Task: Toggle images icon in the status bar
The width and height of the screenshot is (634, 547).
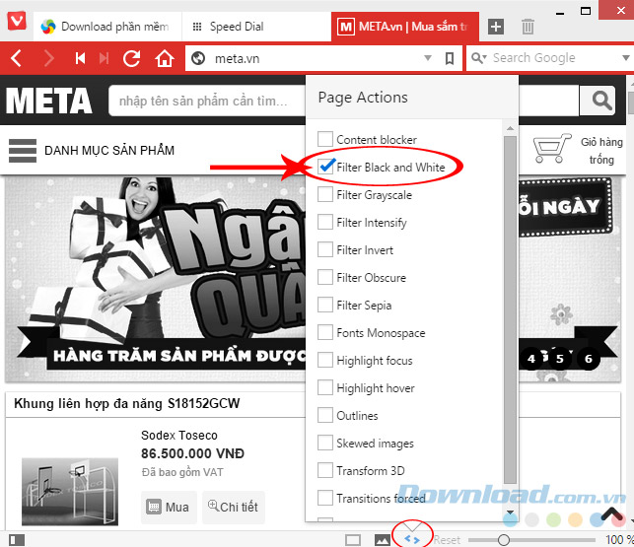Action: 382,539
